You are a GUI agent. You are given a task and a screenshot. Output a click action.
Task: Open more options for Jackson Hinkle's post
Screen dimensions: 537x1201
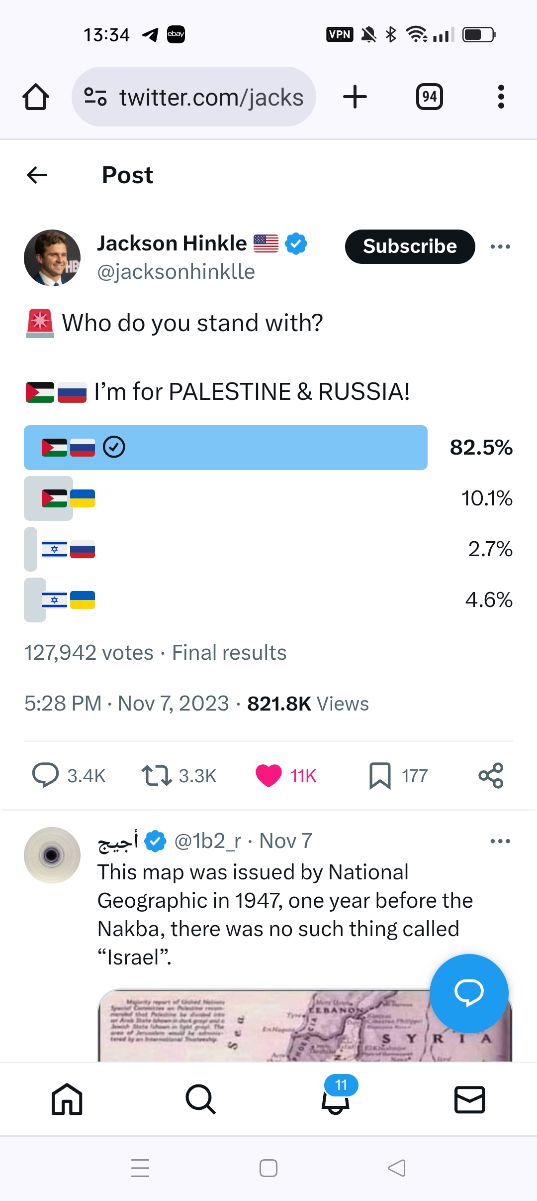(500, 246)
